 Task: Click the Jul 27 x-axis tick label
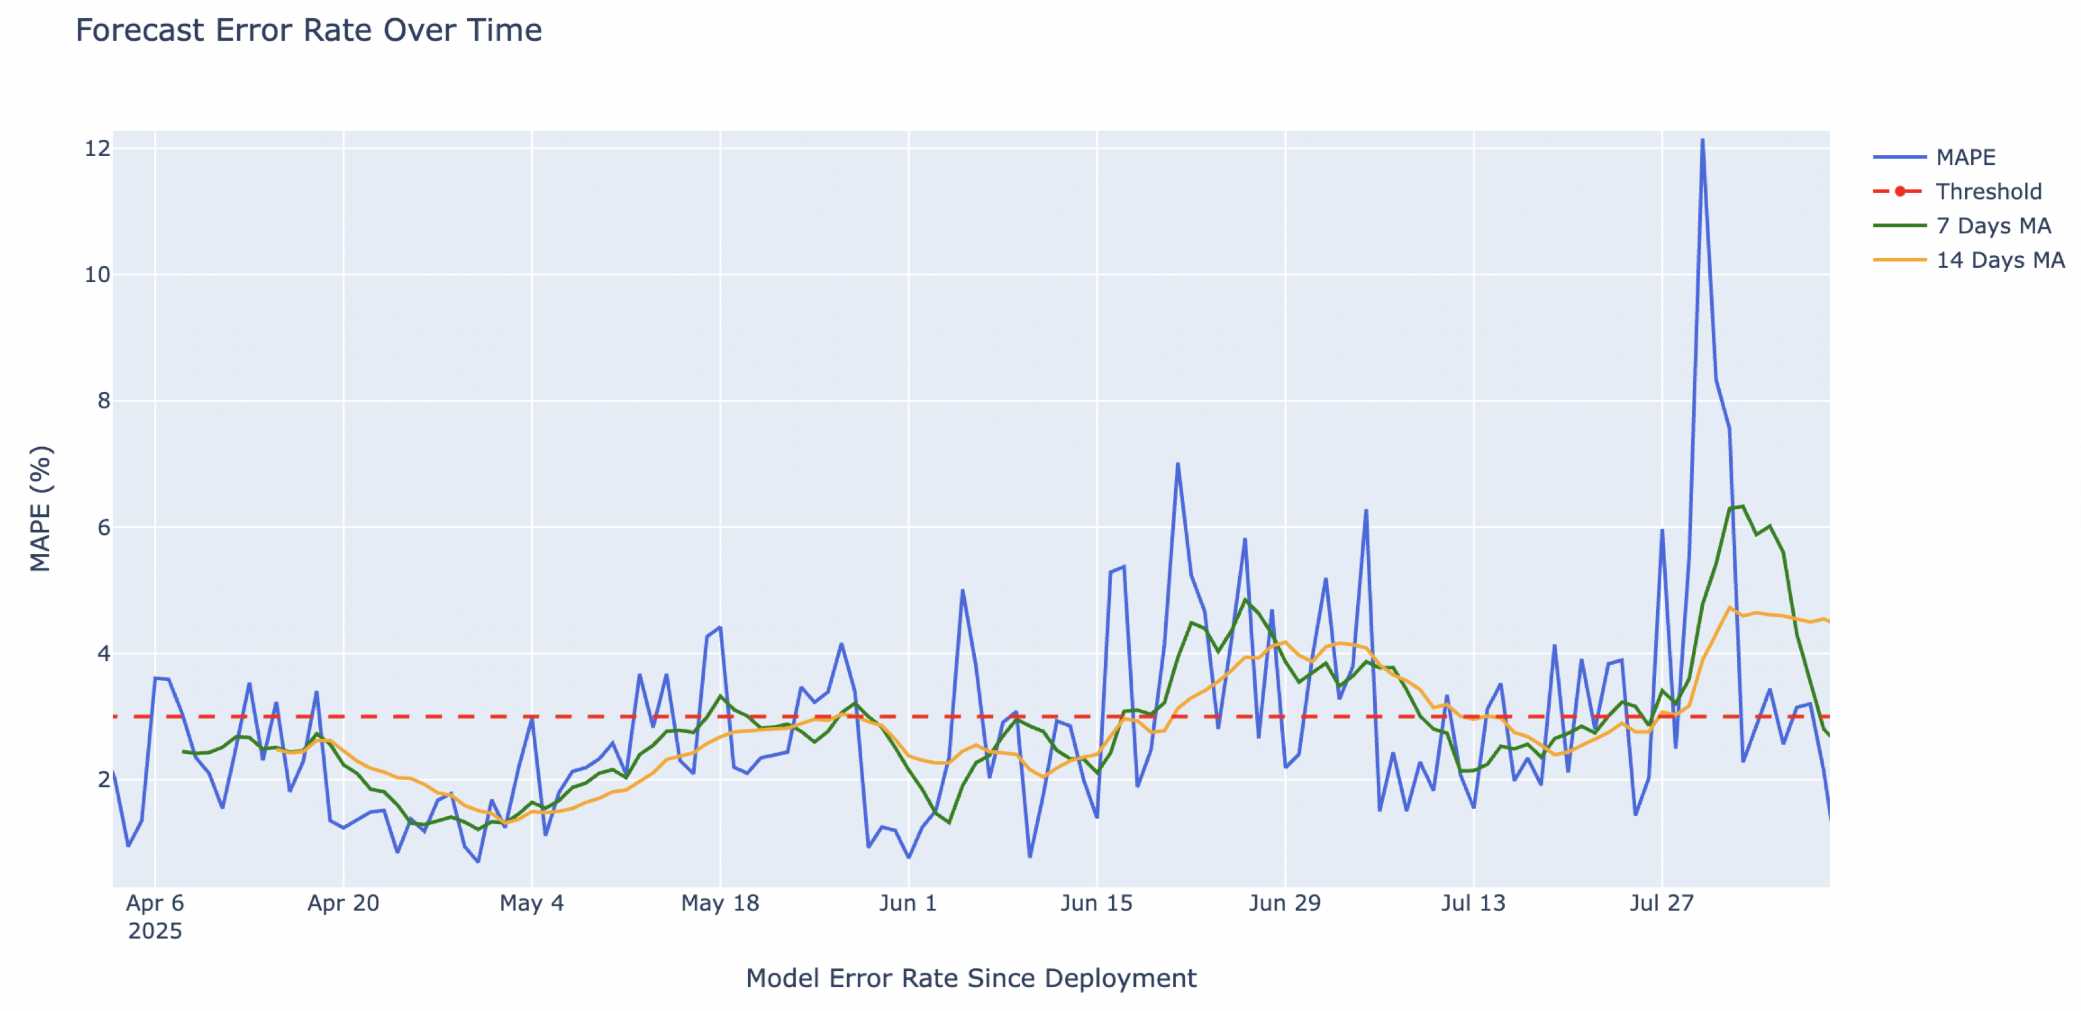point(1661,902)
